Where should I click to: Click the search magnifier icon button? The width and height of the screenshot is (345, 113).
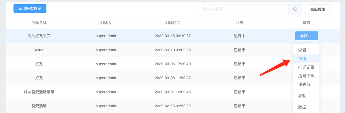tap(295, 9)
